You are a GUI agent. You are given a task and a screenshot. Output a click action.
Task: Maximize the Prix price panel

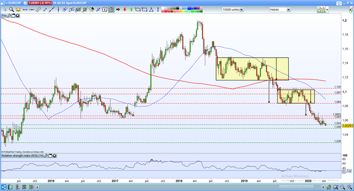pos(14,16)
